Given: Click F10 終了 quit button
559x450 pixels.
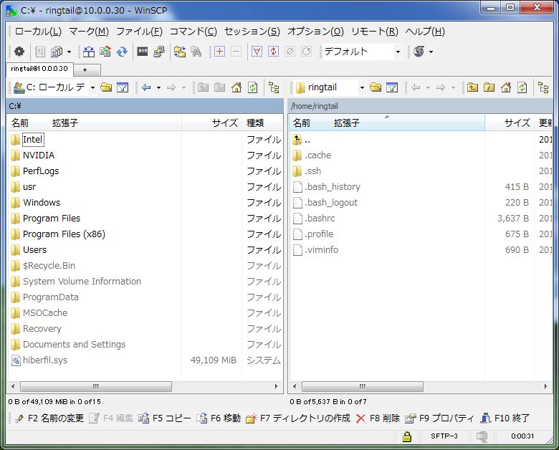Looking at the screenshot, I should (505, 418).
